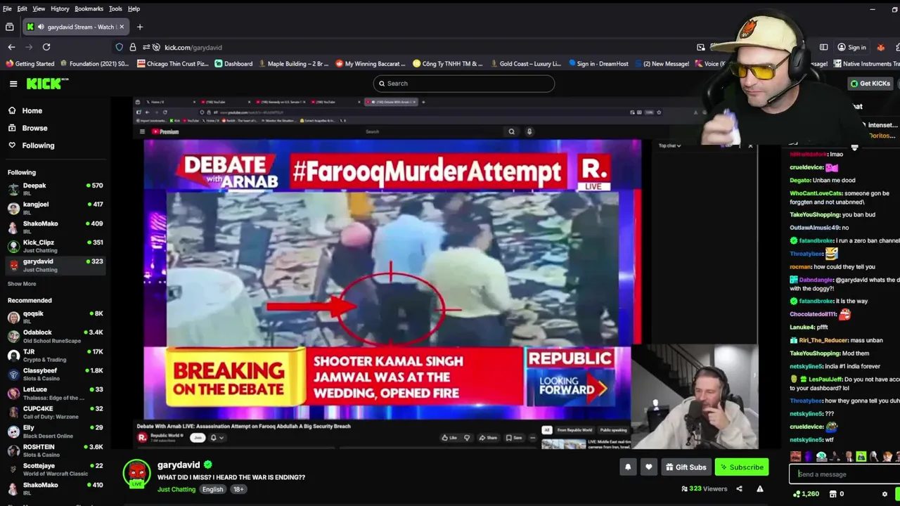Screen dimensions: 900x506
Task: Open Bookmarks menu in Firefox
Action: (x=89, y=8)
